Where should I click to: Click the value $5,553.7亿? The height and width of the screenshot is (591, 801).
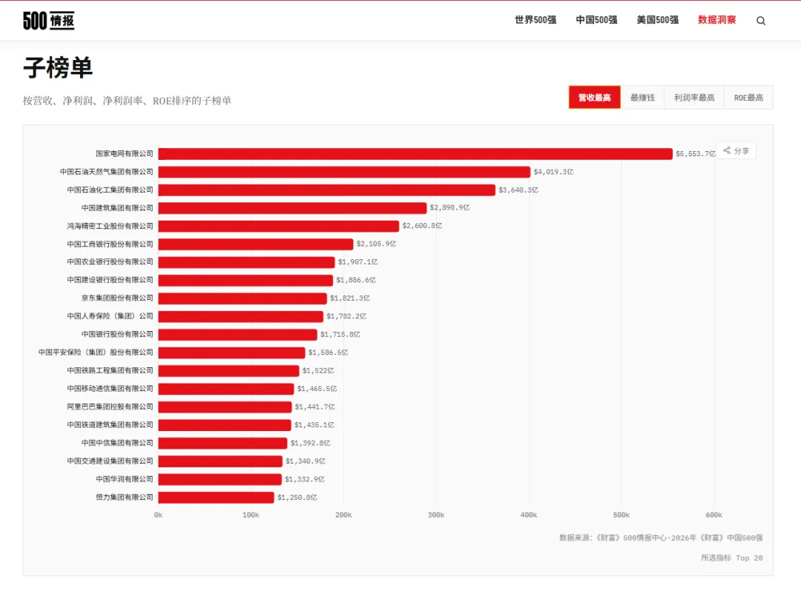click(x=695, y=153)
